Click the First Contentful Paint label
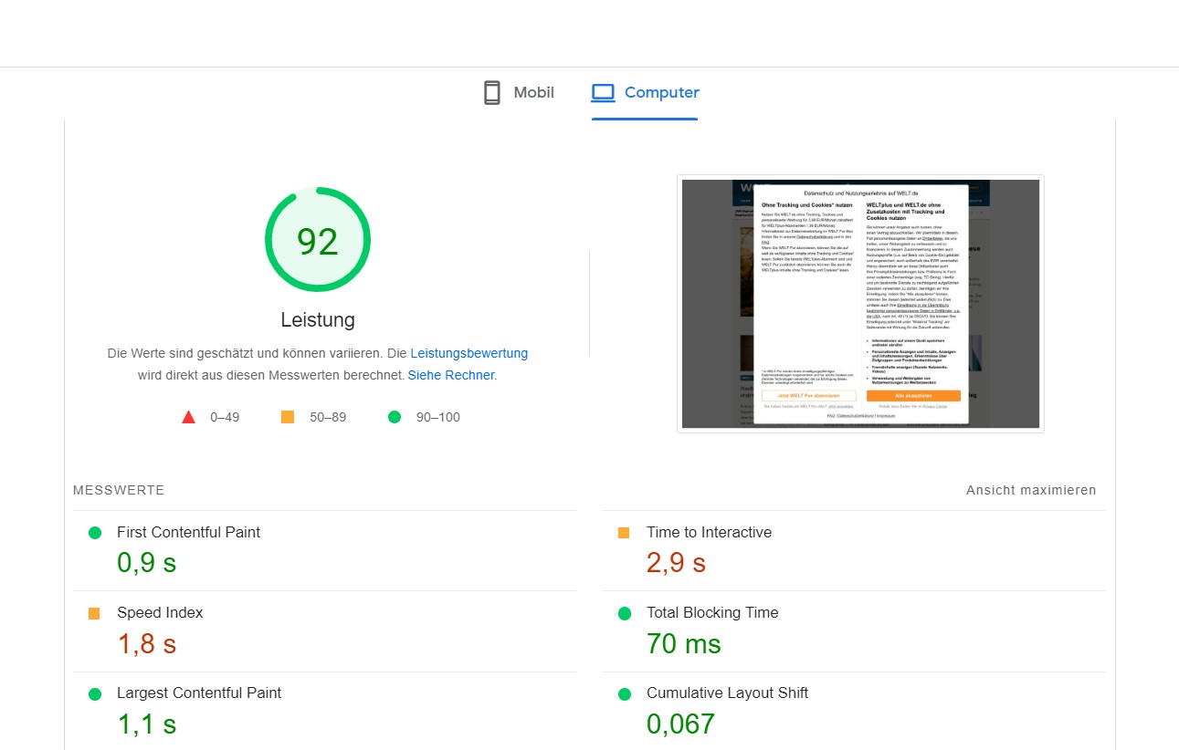The height and width of the screenshot is (750, 1179). click(x=188, y=532)
